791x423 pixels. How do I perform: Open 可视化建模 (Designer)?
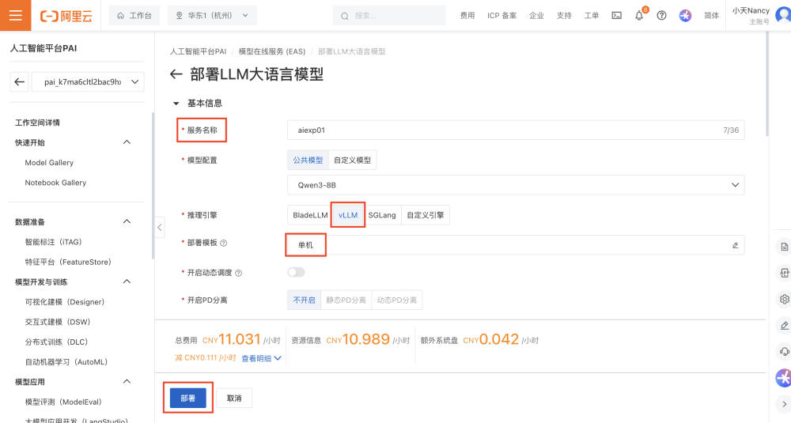coord(65,301)
